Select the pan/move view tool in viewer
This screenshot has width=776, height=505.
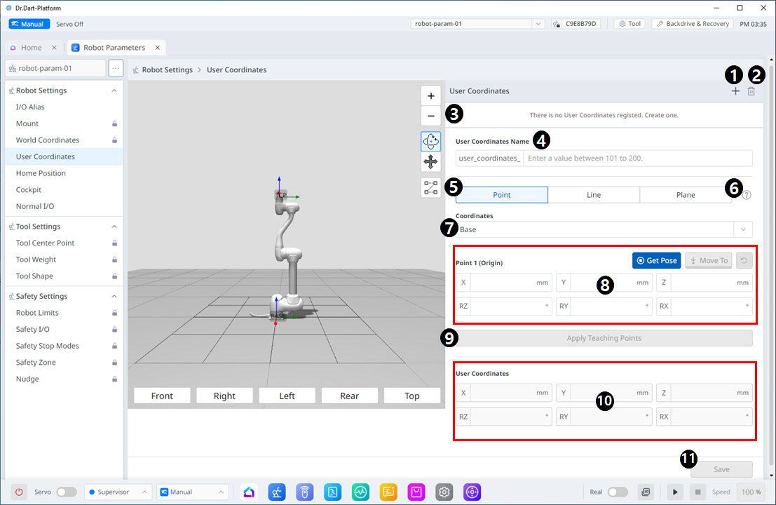point(430,163)
